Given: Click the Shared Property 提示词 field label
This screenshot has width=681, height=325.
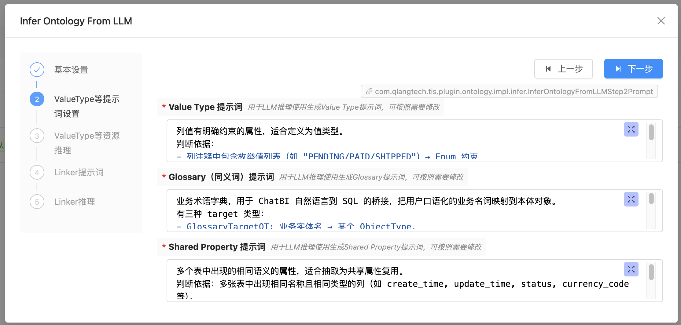Looking at the screenshot, I should 217,247.
